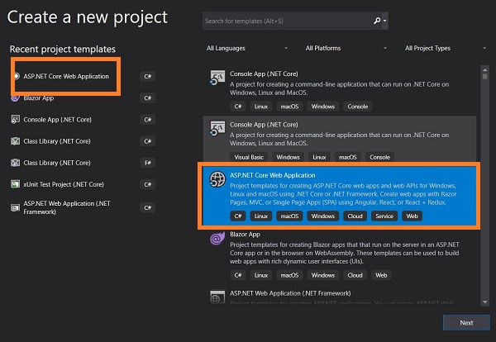Viewport: 496px width, 342px height.
Task: Click the Visual Basic tag on Console App
Action: click(x=249, y=157)
